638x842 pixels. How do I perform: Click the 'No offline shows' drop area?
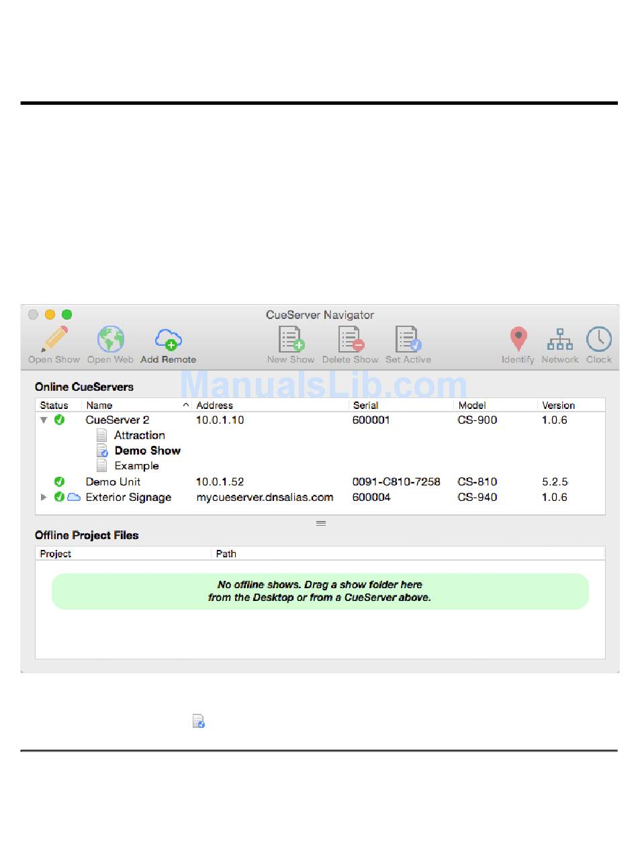[x=320, y=591]
